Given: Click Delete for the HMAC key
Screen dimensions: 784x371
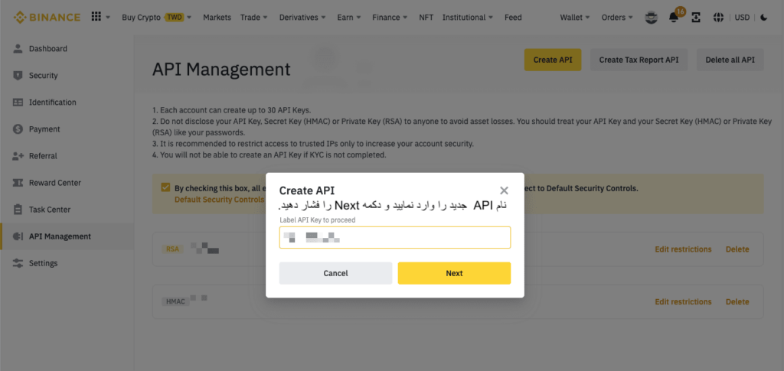Looking at the screenshot, I should pyautogui.click(x=737, y=301).
